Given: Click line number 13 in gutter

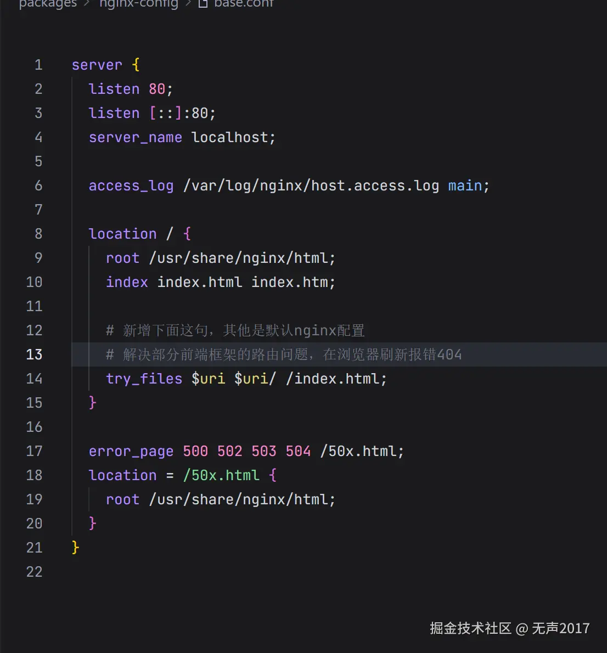Looking at the screenshot, I should [34, 354].
